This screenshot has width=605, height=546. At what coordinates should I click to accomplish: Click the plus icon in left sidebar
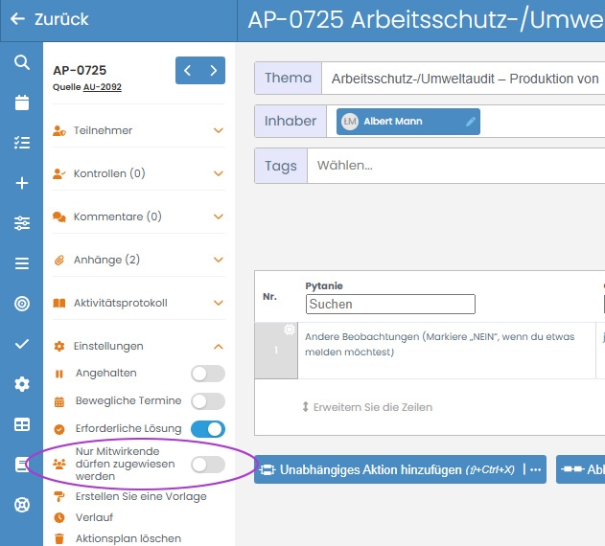21,183
